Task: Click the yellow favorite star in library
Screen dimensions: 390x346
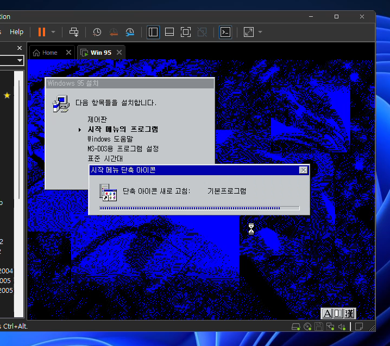Action: pos(7,95)
